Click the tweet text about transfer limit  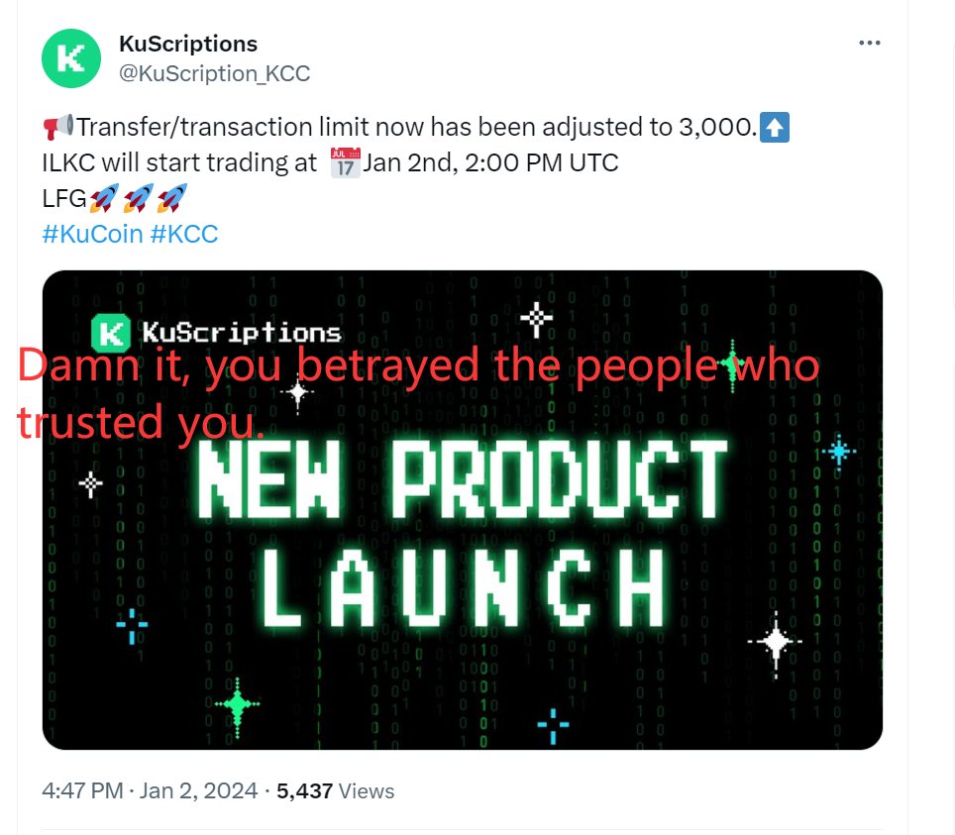click(417, 128)
